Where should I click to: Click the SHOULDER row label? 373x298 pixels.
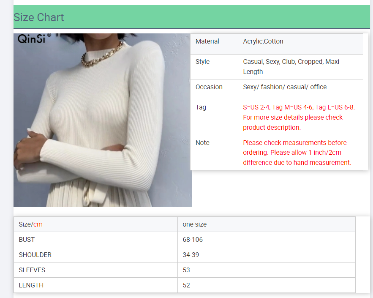point(35,255)
